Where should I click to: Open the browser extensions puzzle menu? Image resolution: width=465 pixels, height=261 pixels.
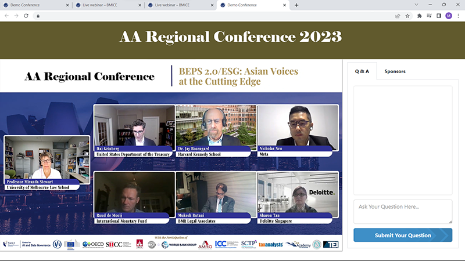tap(419, 16)
